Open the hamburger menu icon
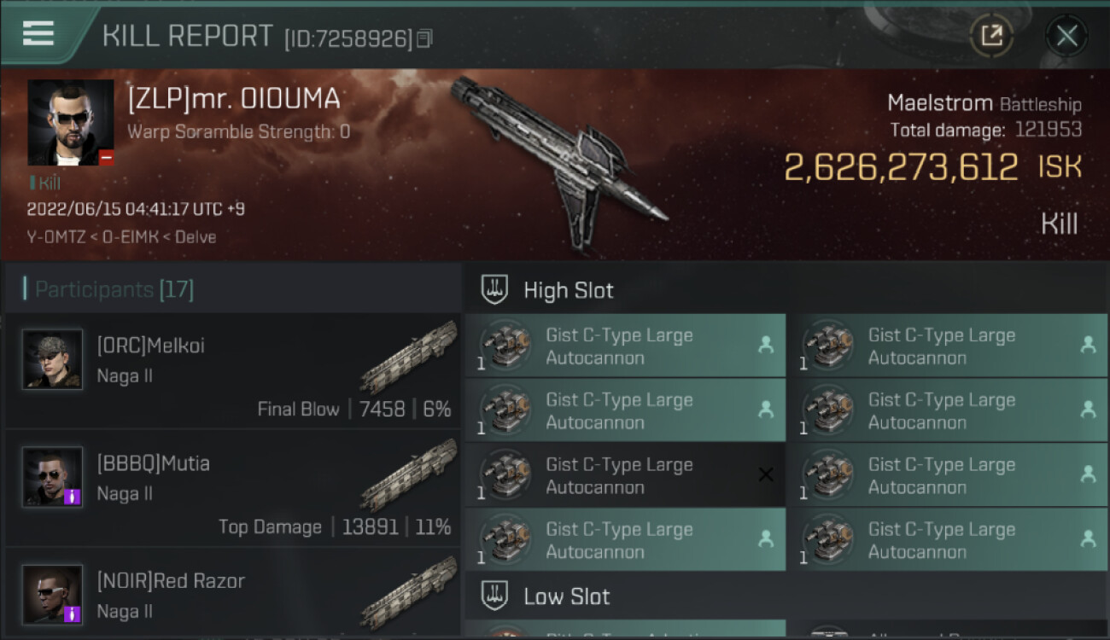 [38, 33]
